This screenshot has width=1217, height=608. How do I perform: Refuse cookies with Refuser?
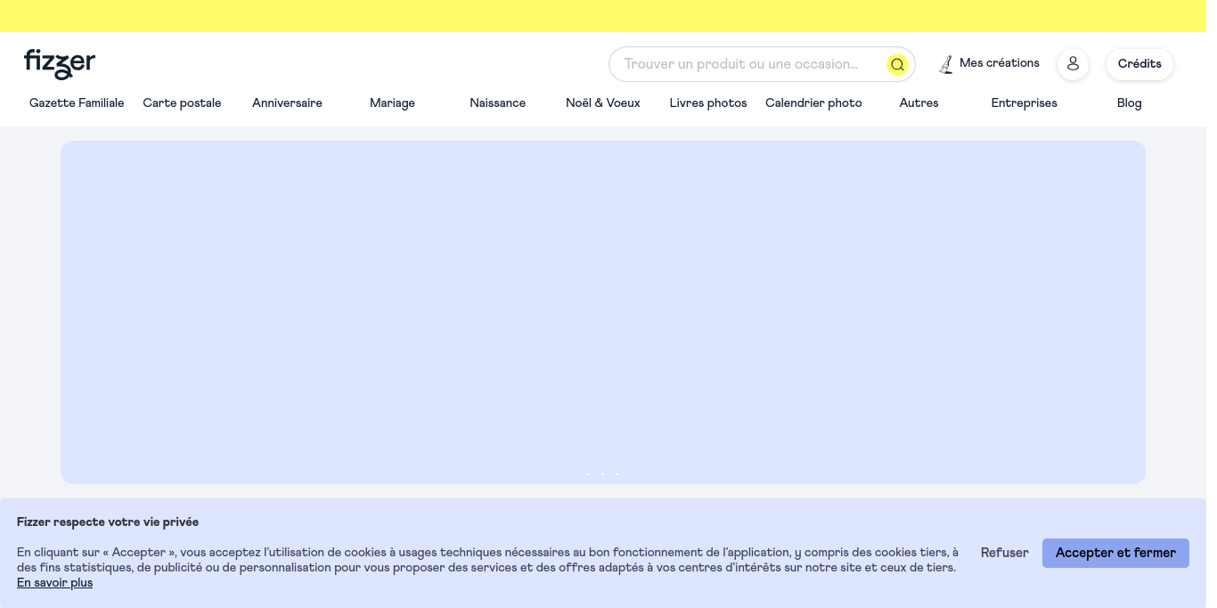[1004, 553]
